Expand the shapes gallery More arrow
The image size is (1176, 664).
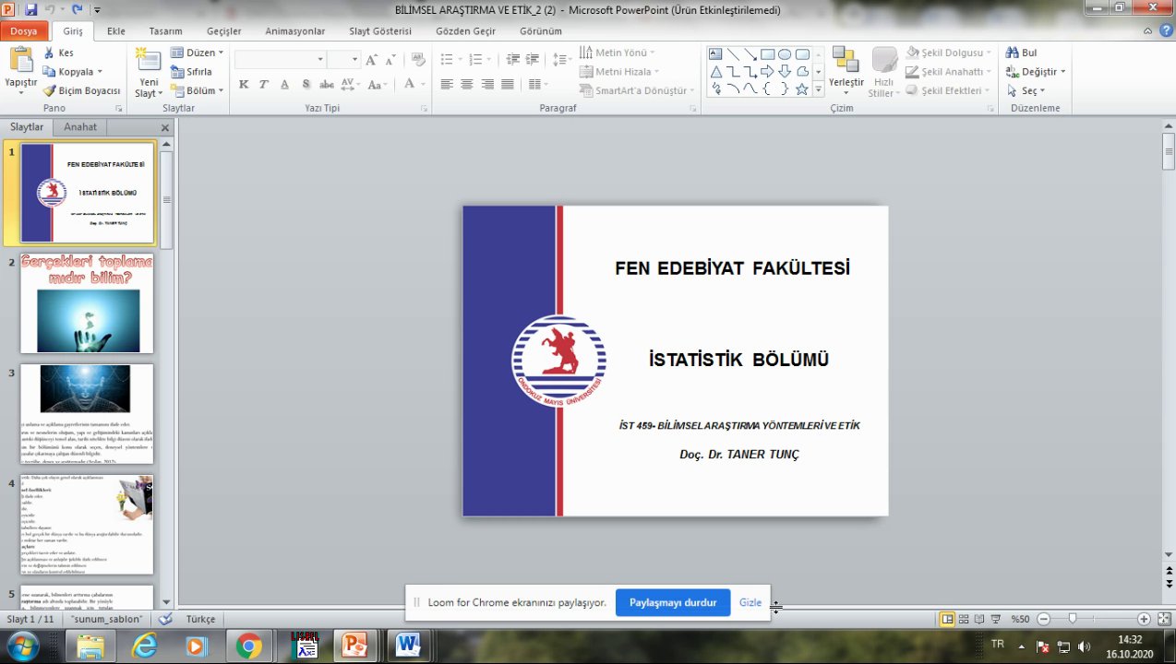(x=818, y=89)
